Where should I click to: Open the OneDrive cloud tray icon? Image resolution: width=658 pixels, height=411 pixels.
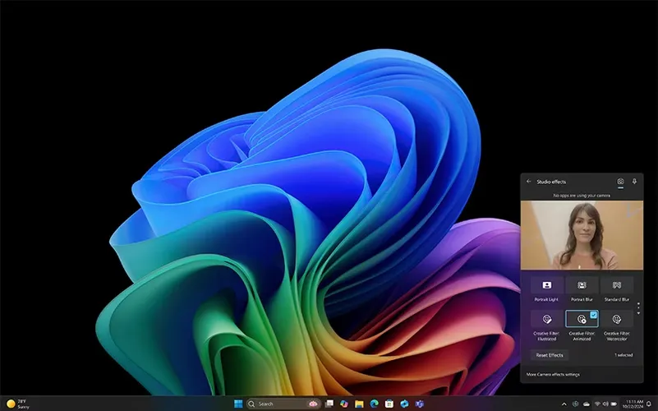pyautogui.click(x=587, y=404)
